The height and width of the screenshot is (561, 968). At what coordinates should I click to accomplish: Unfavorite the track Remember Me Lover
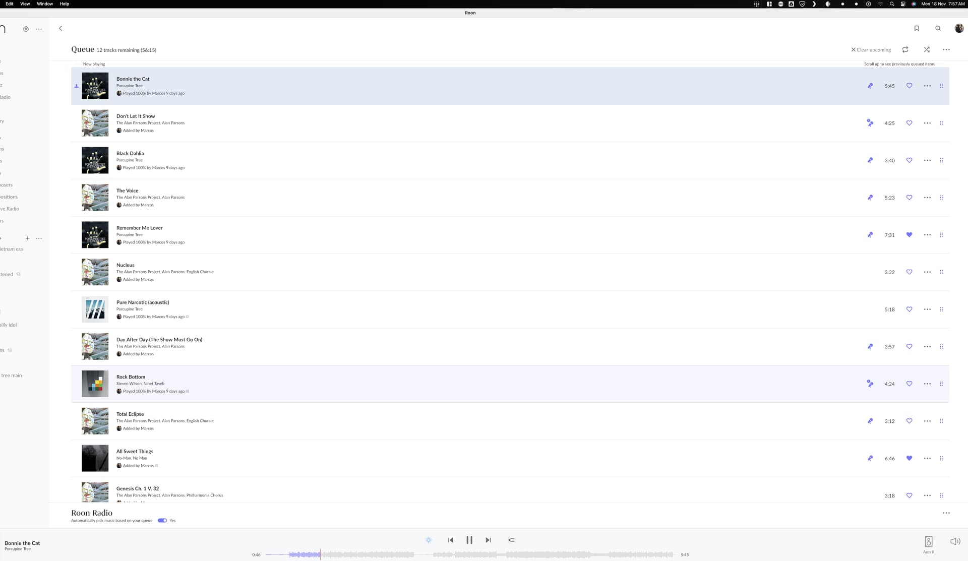(x=909, y=235)
